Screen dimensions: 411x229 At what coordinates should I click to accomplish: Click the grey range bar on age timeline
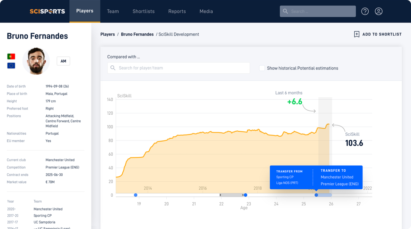pos(232,195)
